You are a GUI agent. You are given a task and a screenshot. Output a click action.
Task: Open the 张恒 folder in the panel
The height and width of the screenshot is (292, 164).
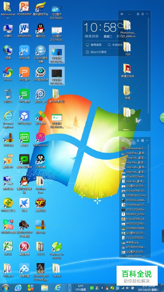128,92
